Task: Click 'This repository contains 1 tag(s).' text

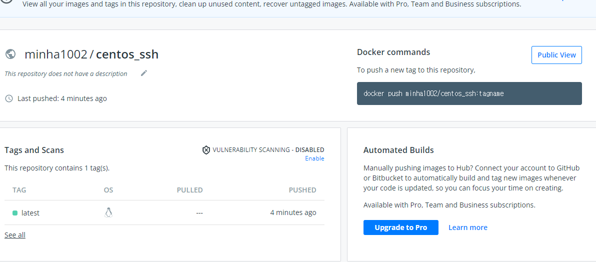Action: 57,167
